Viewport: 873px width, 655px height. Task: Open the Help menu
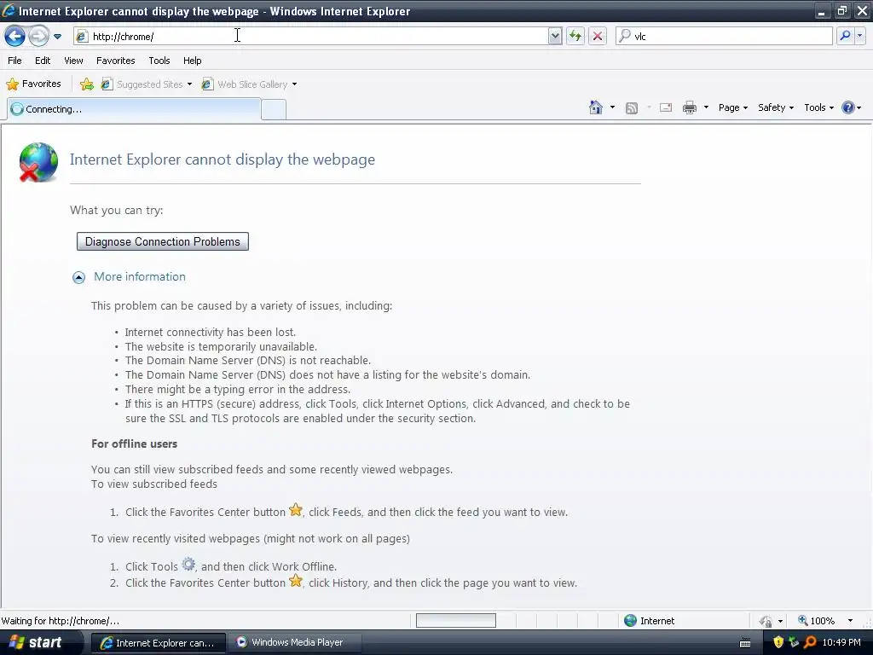192,61
